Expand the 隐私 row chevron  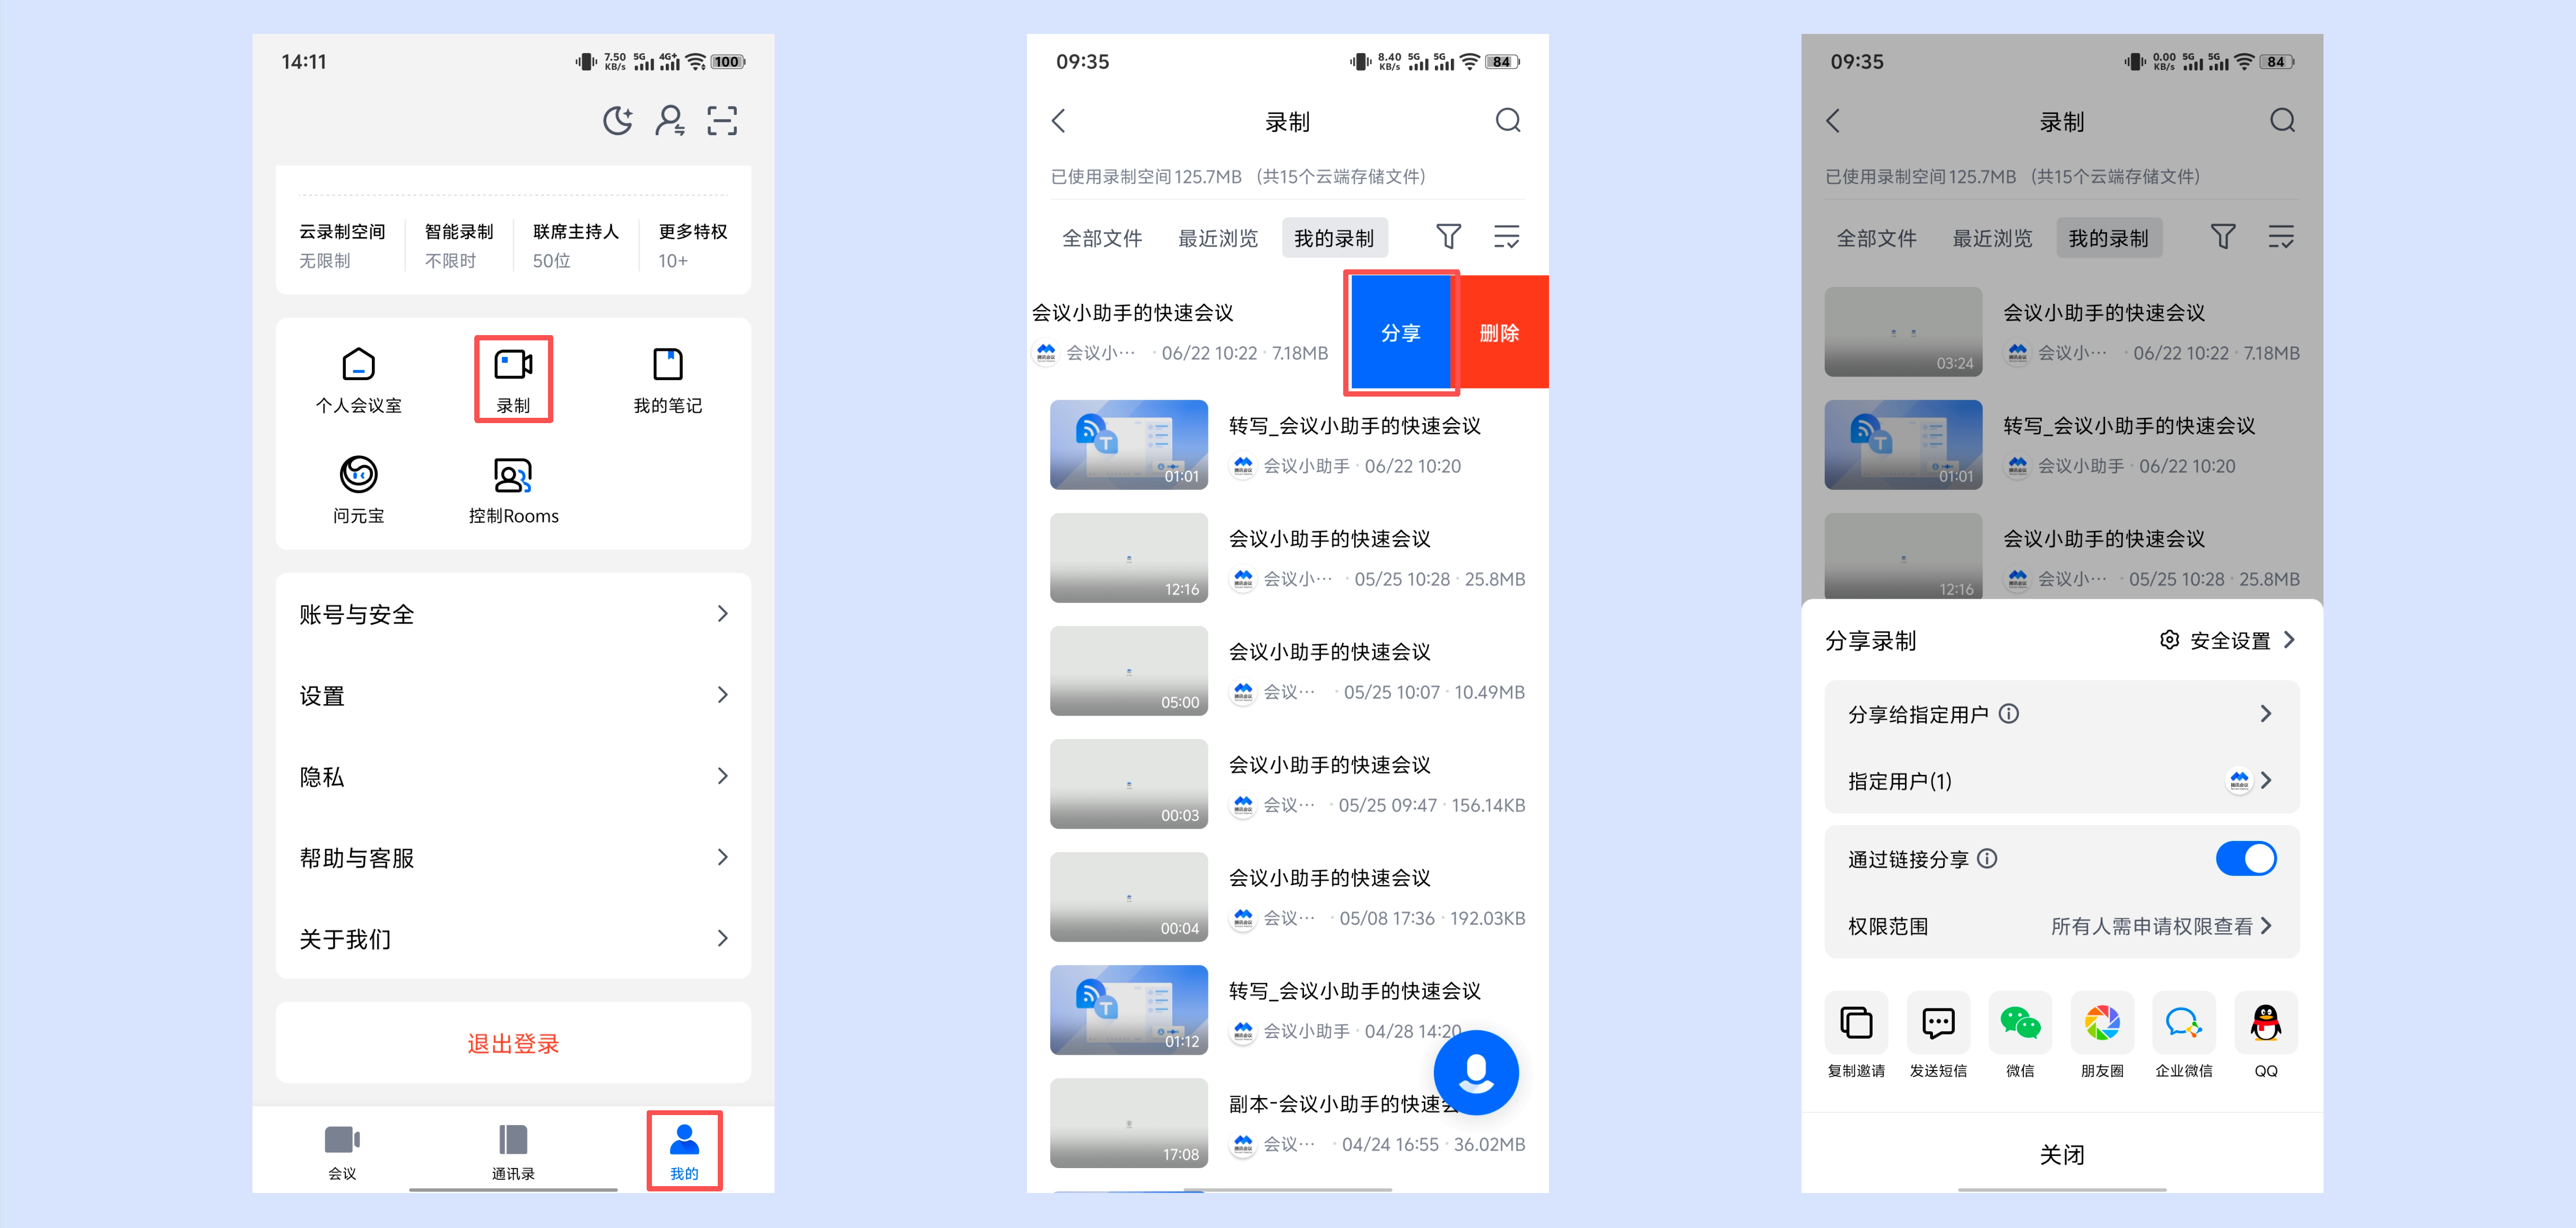pos(722,775)
